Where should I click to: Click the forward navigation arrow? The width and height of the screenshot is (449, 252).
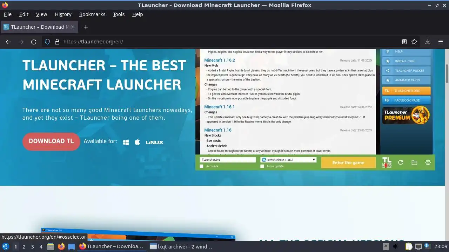21,42
